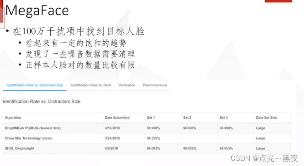Screen dimensions: 304x166
Task: Click BingMMLab Set 2 value 98.998%
Action: 190,128
